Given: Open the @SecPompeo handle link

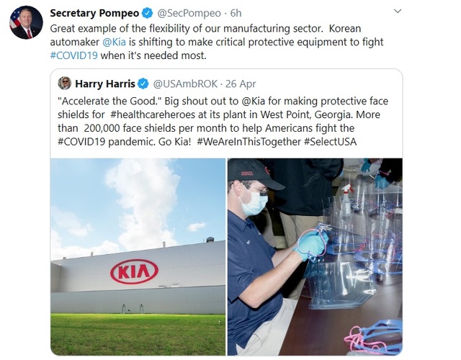Looking at the screenshot, I should pyautogui.click(x=189, y=13).
